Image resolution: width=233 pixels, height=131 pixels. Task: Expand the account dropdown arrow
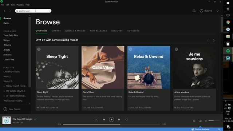[x=218, y=11]
